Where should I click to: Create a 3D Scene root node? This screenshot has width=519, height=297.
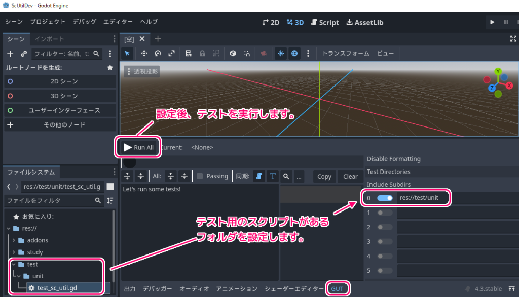coord(60,96)
